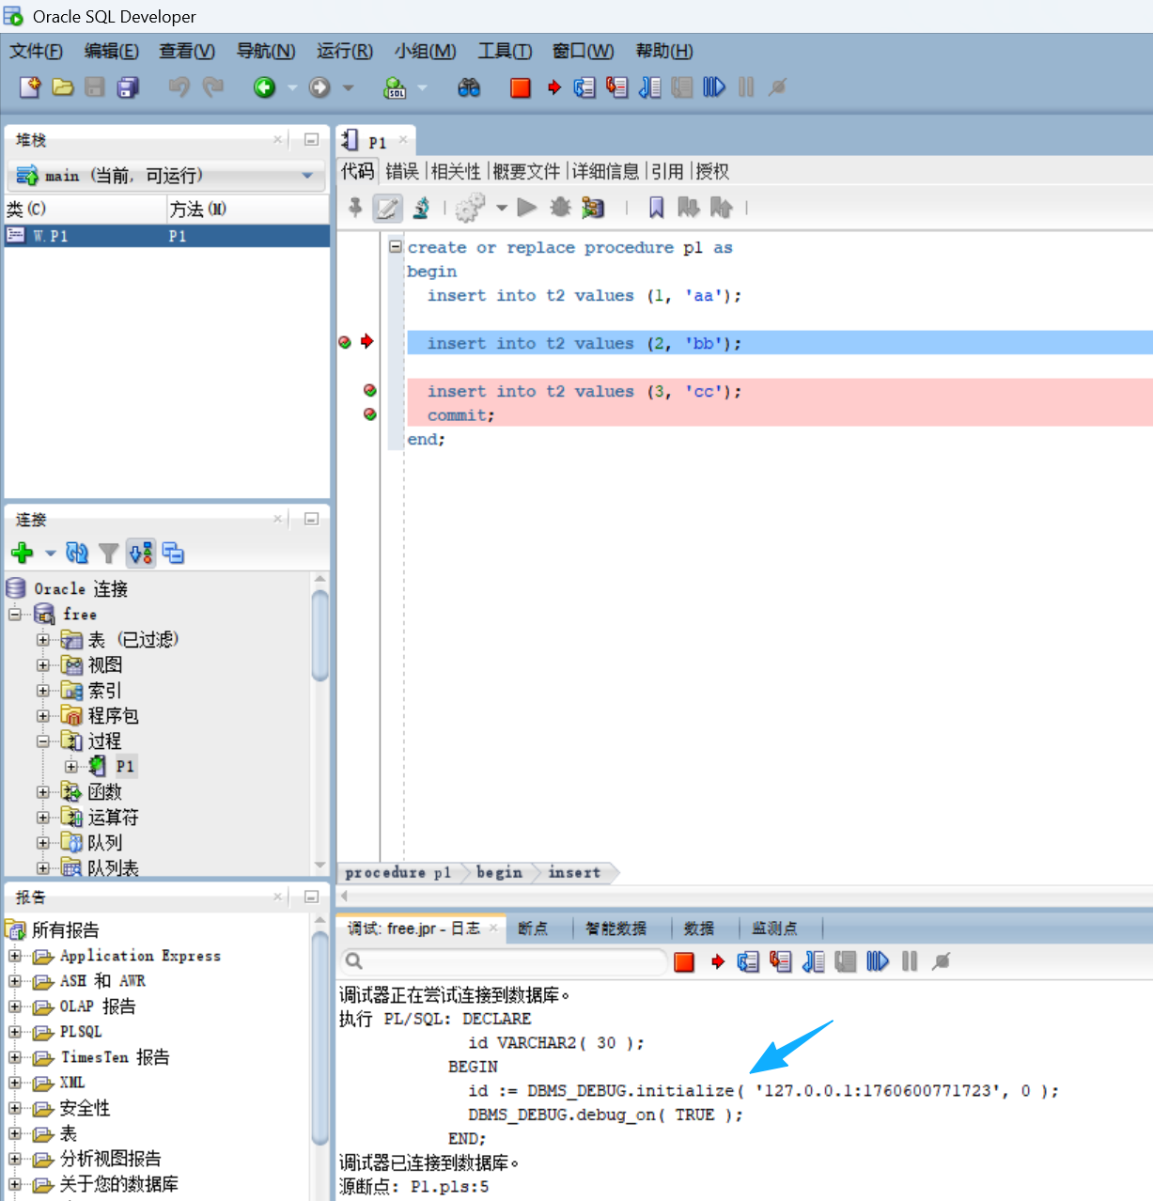Screen dimensions: 1153x1201
Task: Expand the PLSQL reports folder
Action: pyautogui.click(x=15, y=1032)
